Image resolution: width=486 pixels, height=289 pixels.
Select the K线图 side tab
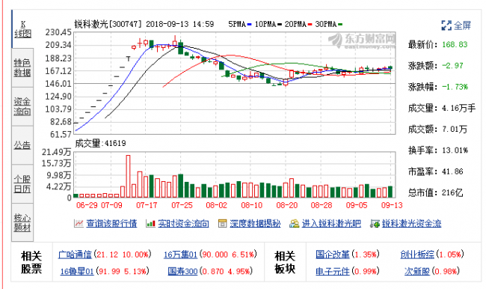tap(22, 29)
